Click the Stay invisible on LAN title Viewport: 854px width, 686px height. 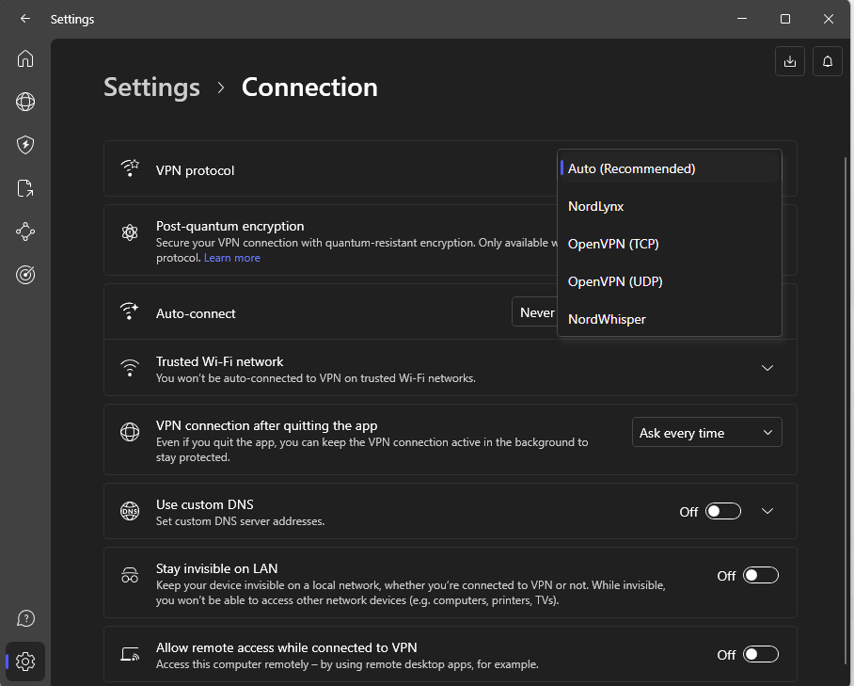tap(216, 569)
